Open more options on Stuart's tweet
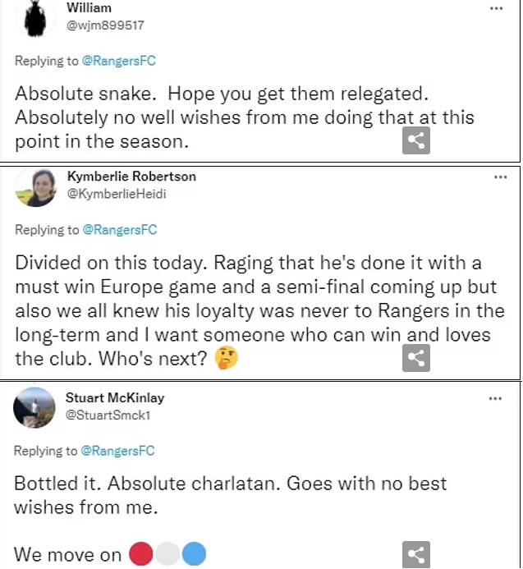The image size is (523, 569). 496,398
